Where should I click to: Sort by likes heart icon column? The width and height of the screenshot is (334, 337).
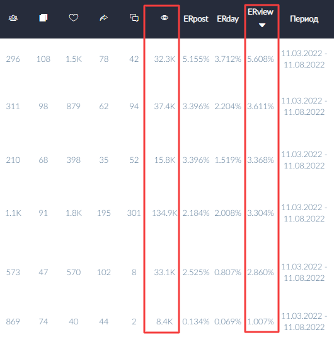point(73,18)
